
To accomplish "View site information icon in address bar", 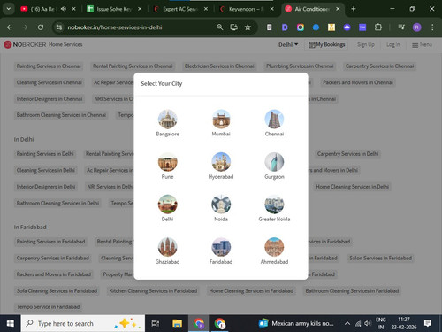I will (x=59, y=27).
